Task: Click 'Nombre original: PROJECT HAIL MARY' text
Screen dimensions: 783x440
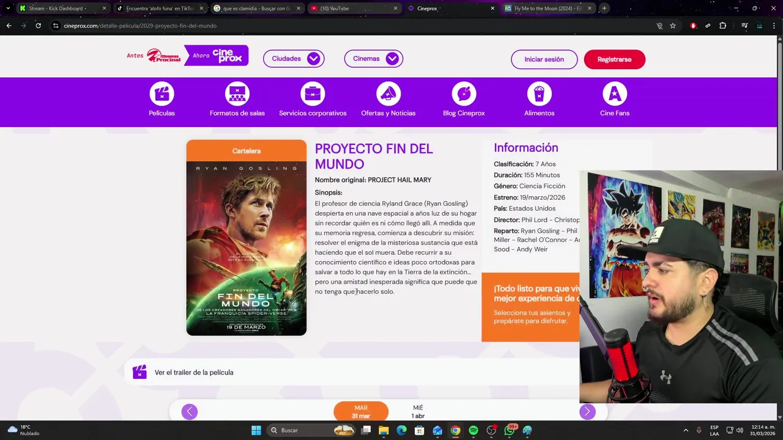Action: click(x=373, y=180)
